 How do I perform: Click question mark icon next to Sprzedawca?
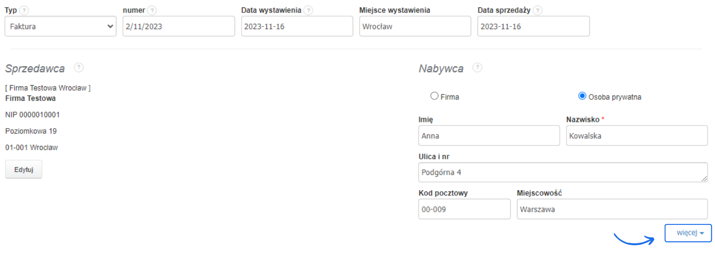coord(79,68)
